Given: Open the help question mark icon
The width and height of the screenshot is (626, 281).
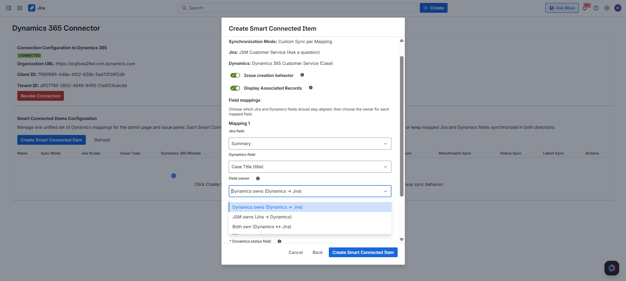Looking at the screenshot, I should (596, 8).
